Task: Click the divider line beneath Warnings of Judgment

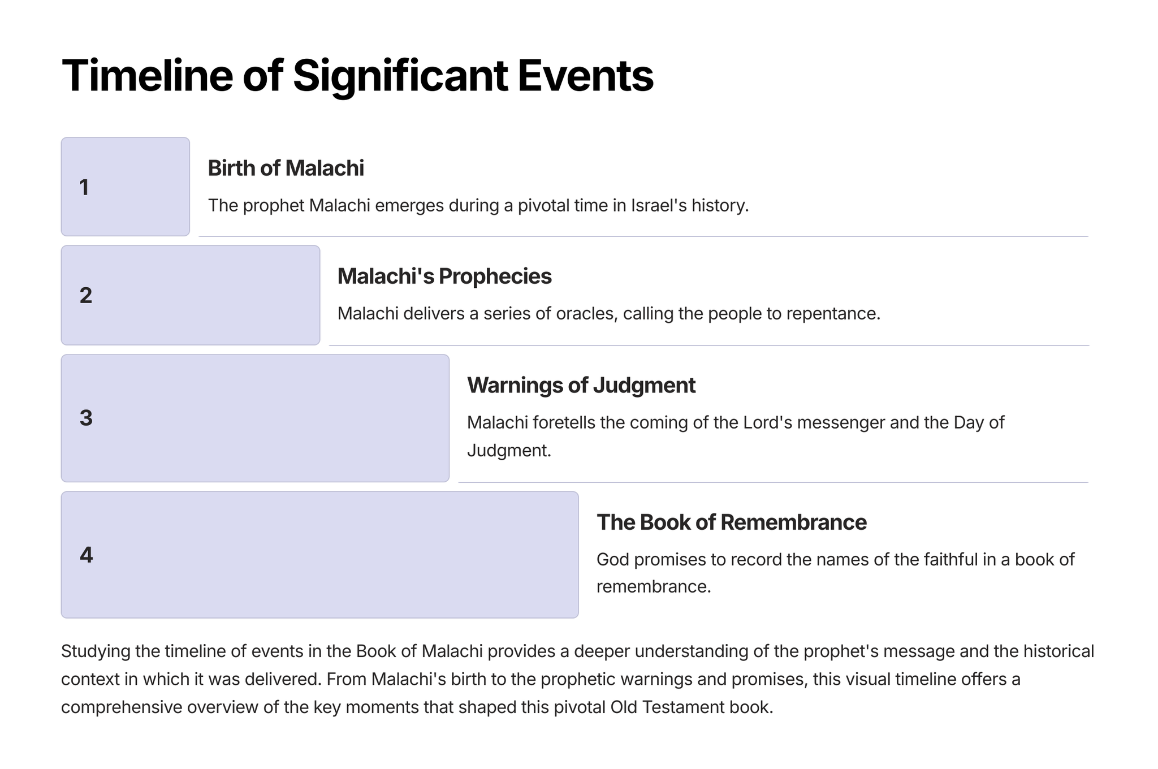Action: point(773,482)
